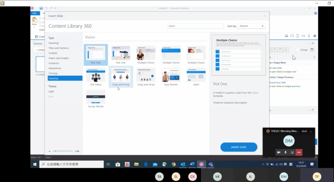Screen dimensions: 334x182
Task: Select the desktop device preview icon
Action: pyautogui.click(x=286, y=36)
